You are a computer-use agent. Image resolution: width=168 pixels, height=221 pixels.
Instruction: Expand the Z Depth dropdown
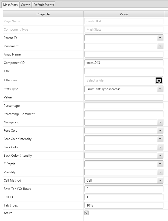point(160,164)
